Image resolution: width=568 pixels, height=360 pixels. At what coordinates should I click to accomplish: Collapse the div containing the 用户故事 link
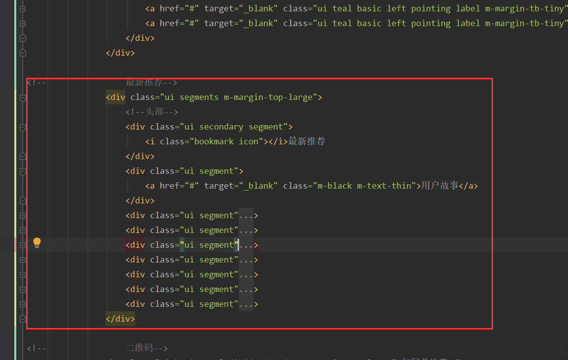tap(23, 171)
